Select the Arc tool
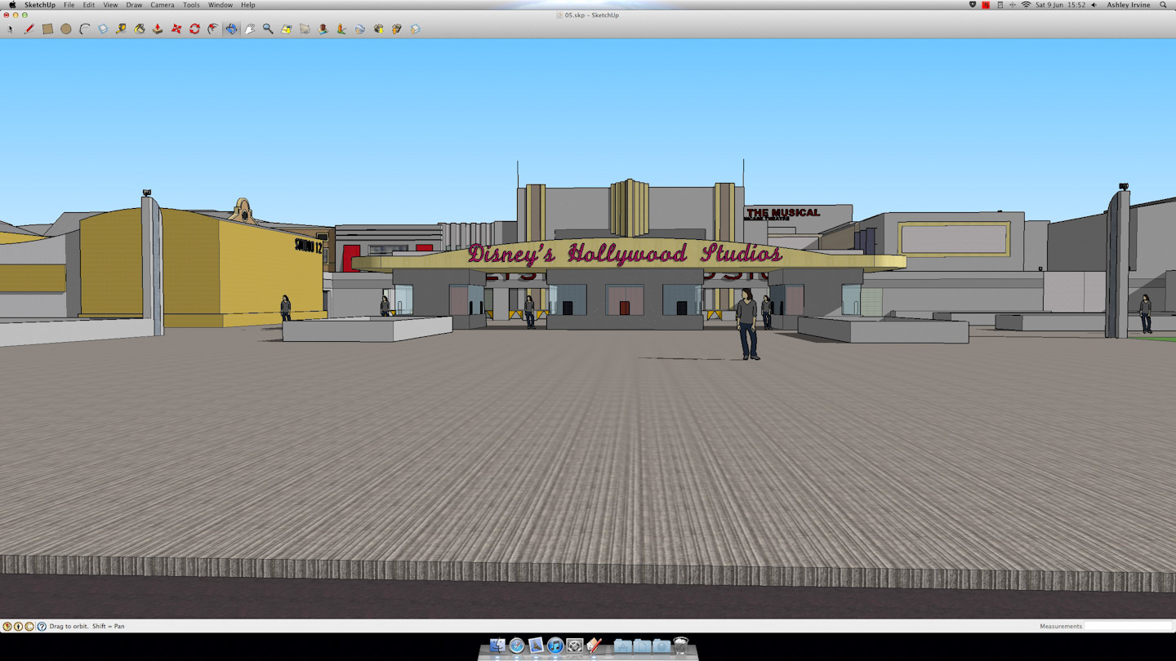Viewport: 1176px width, 661px height. click(x=84, y=29)
